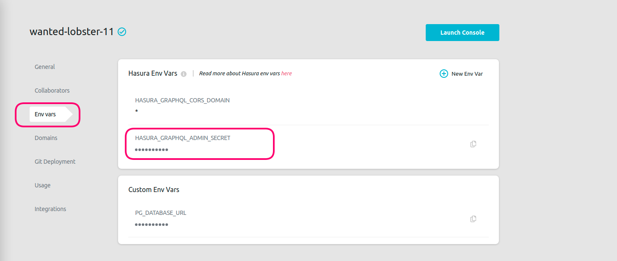This screenshot has width=617, height=261.
Task: Select the Env vars tab
Action: click(45, 114)
